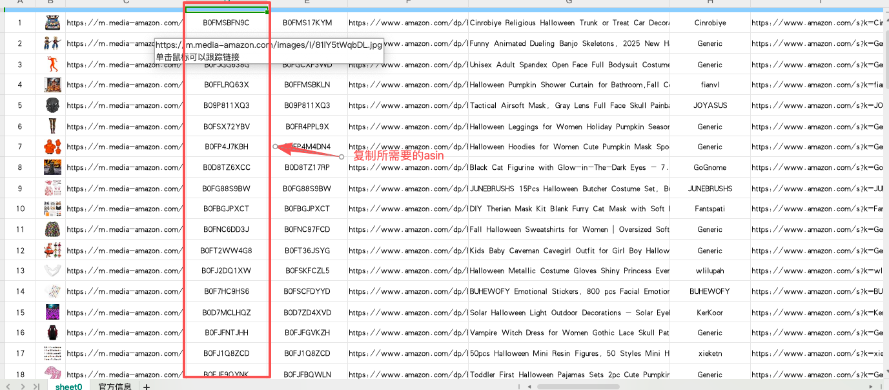This screenshot has width=889, height=390.
Task: Click the Cinrobiye brand cell
Action: pos(710,23)
